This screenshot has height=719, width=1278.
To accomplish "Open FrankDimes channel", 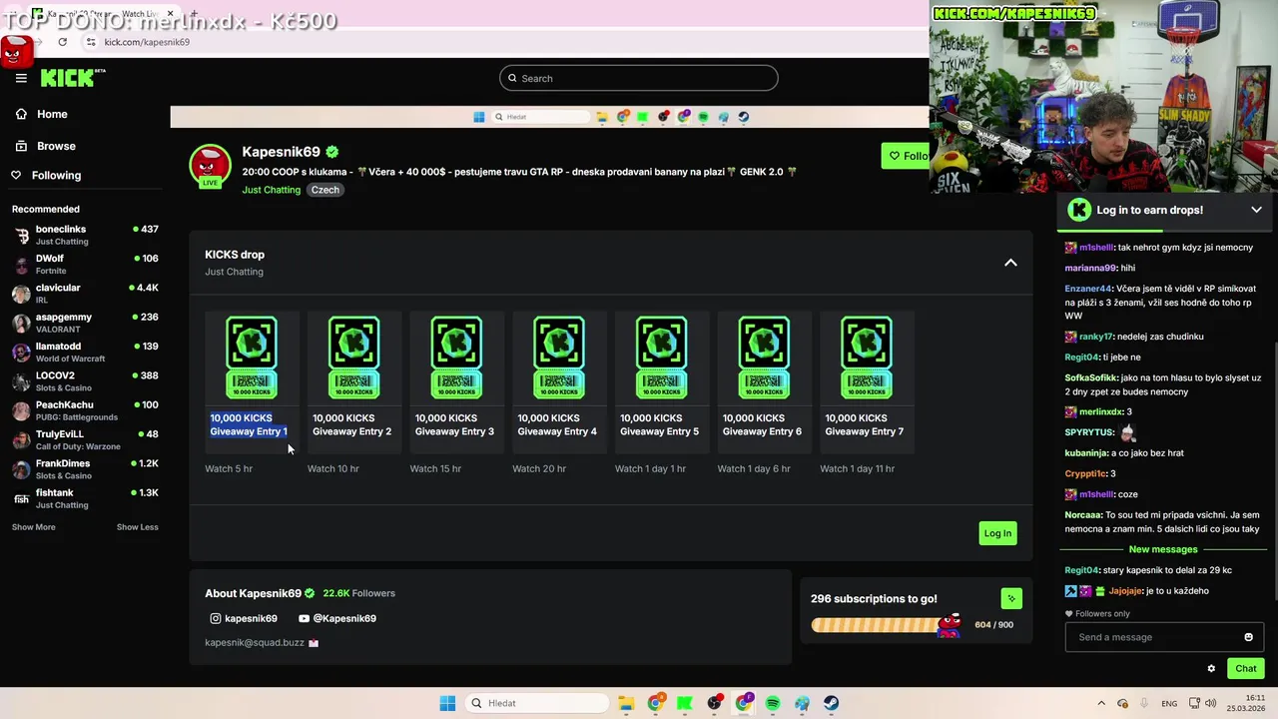I will [85, 469].
